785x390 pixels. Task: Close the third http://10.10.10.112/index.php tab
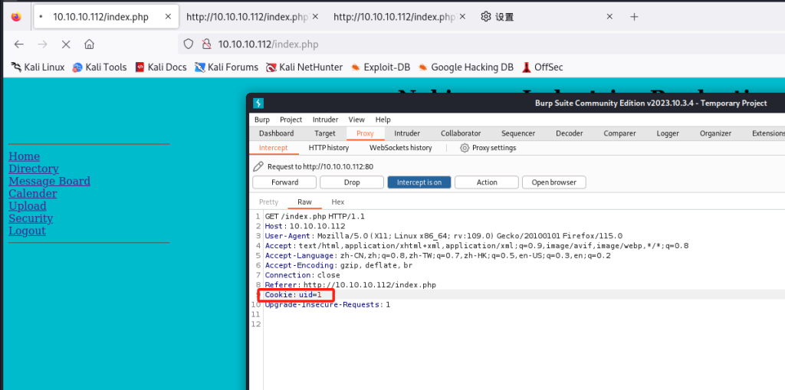tap(462, 17)
